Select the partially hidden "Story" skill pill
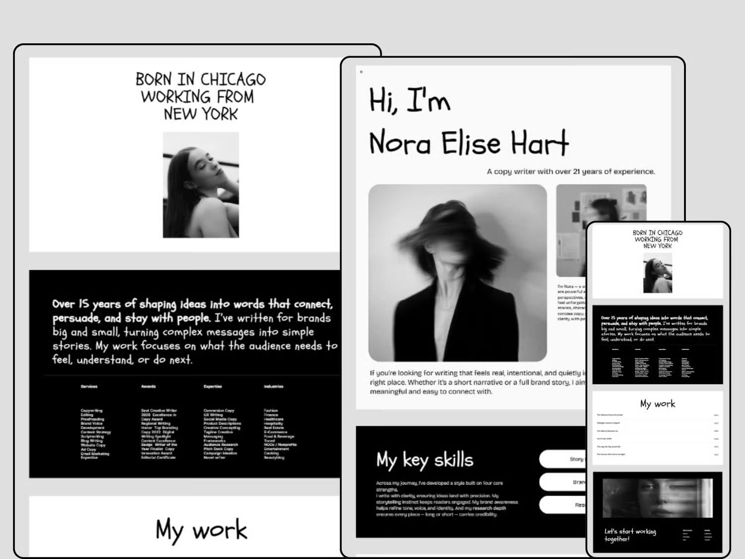This screenshot has width=745, height=559. coord(563,459)
